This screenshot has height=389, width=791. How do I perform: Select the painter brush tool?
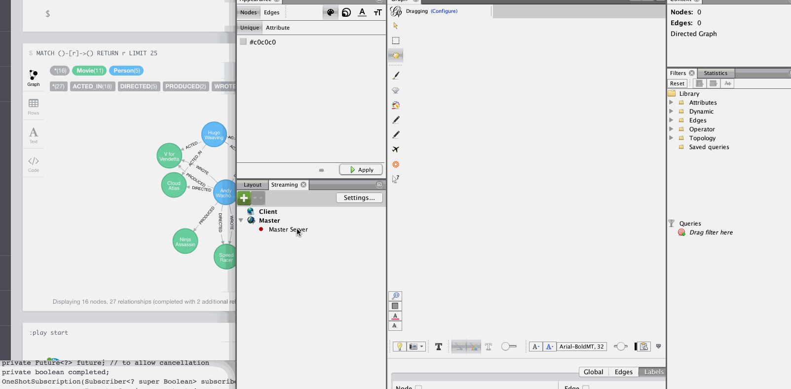click(396, 75)
